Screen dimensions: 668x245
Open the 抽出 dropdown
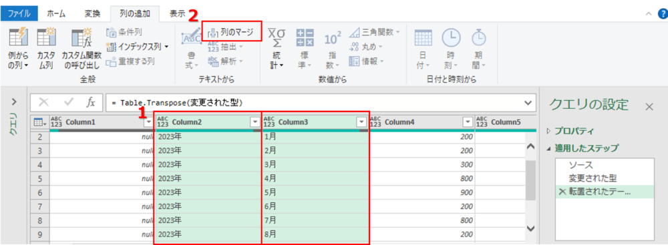coord(225,47)
